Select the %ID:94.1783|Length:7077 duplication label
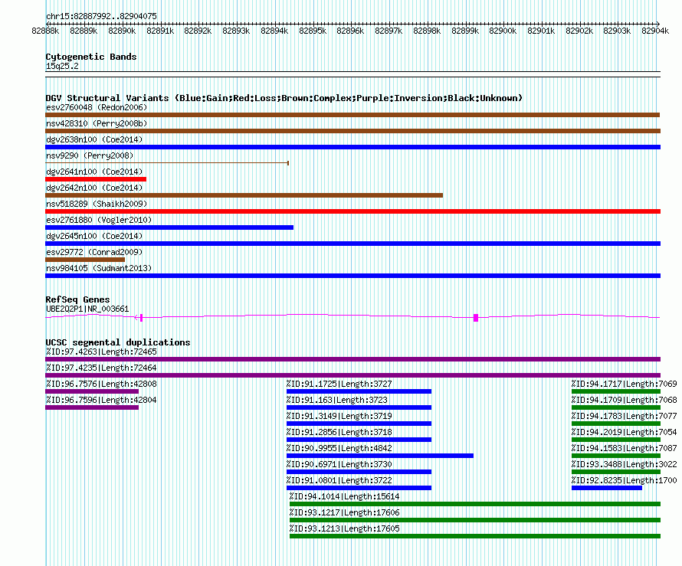682x566 pixels. point(625,416)
